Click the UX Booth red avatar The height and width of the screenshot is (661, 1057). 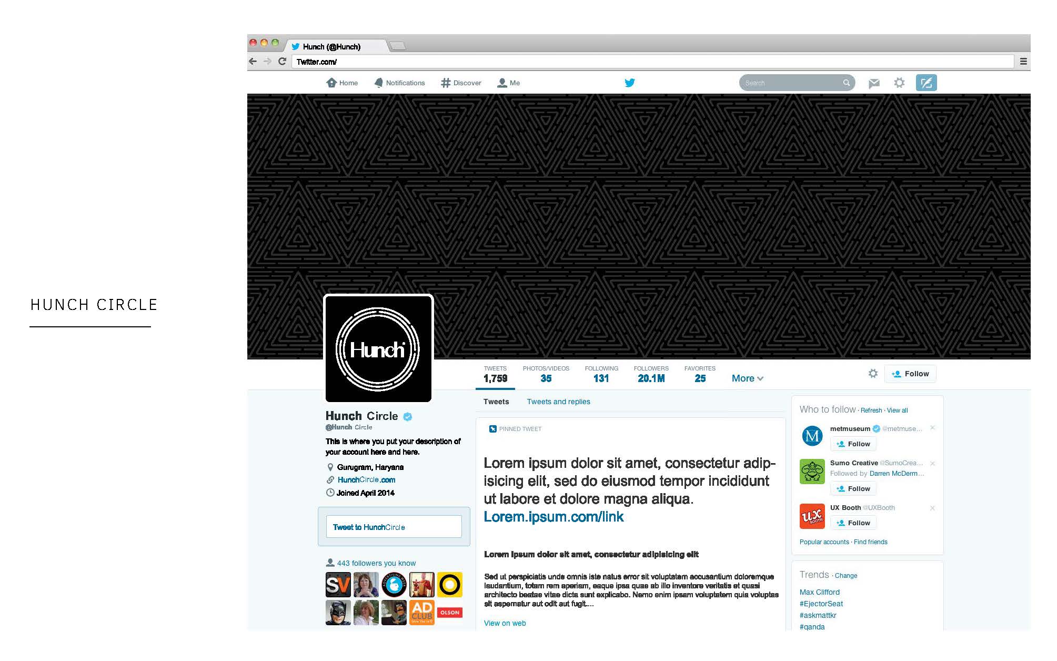812,516
